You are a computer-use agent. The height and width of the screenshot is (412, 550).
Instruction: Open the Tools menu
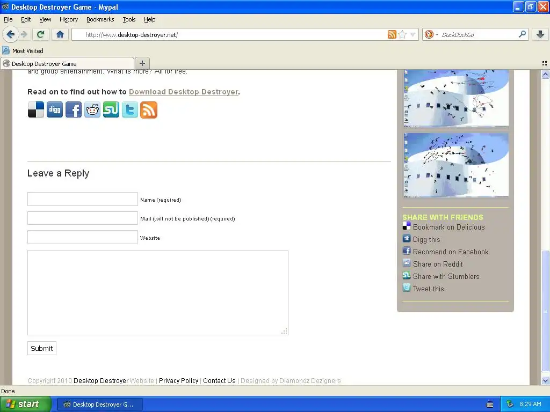coord(129,20)
